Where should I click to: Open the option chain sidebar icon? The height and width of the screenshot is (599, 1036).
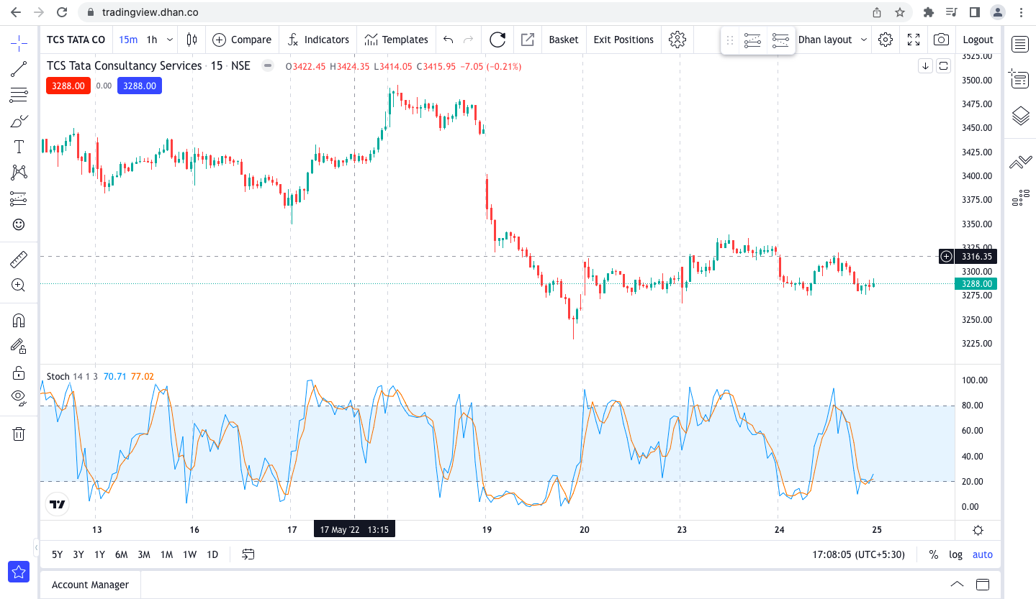click(x=1020, y=198)
